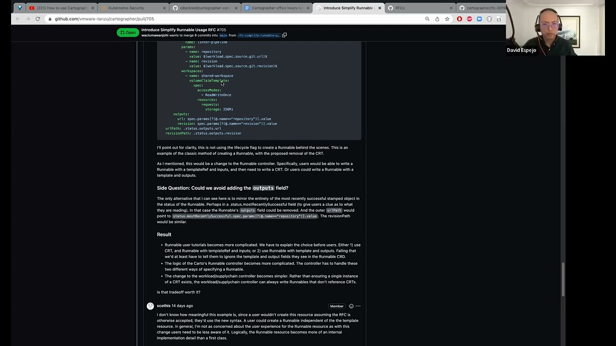Open the three-dot menu on scothis comment
Image resolution: width=616 pixels, height=346 pixels.
click(358, 306)
